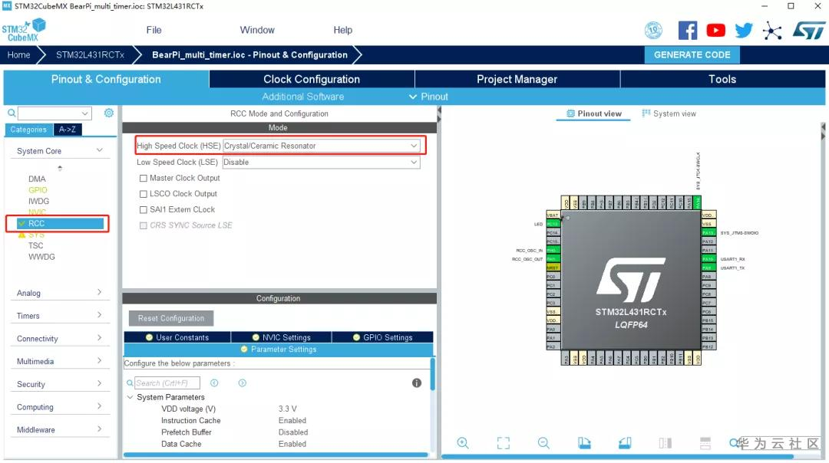Toggle CRS SYNC Source LSE checkbox

point(144,225)
